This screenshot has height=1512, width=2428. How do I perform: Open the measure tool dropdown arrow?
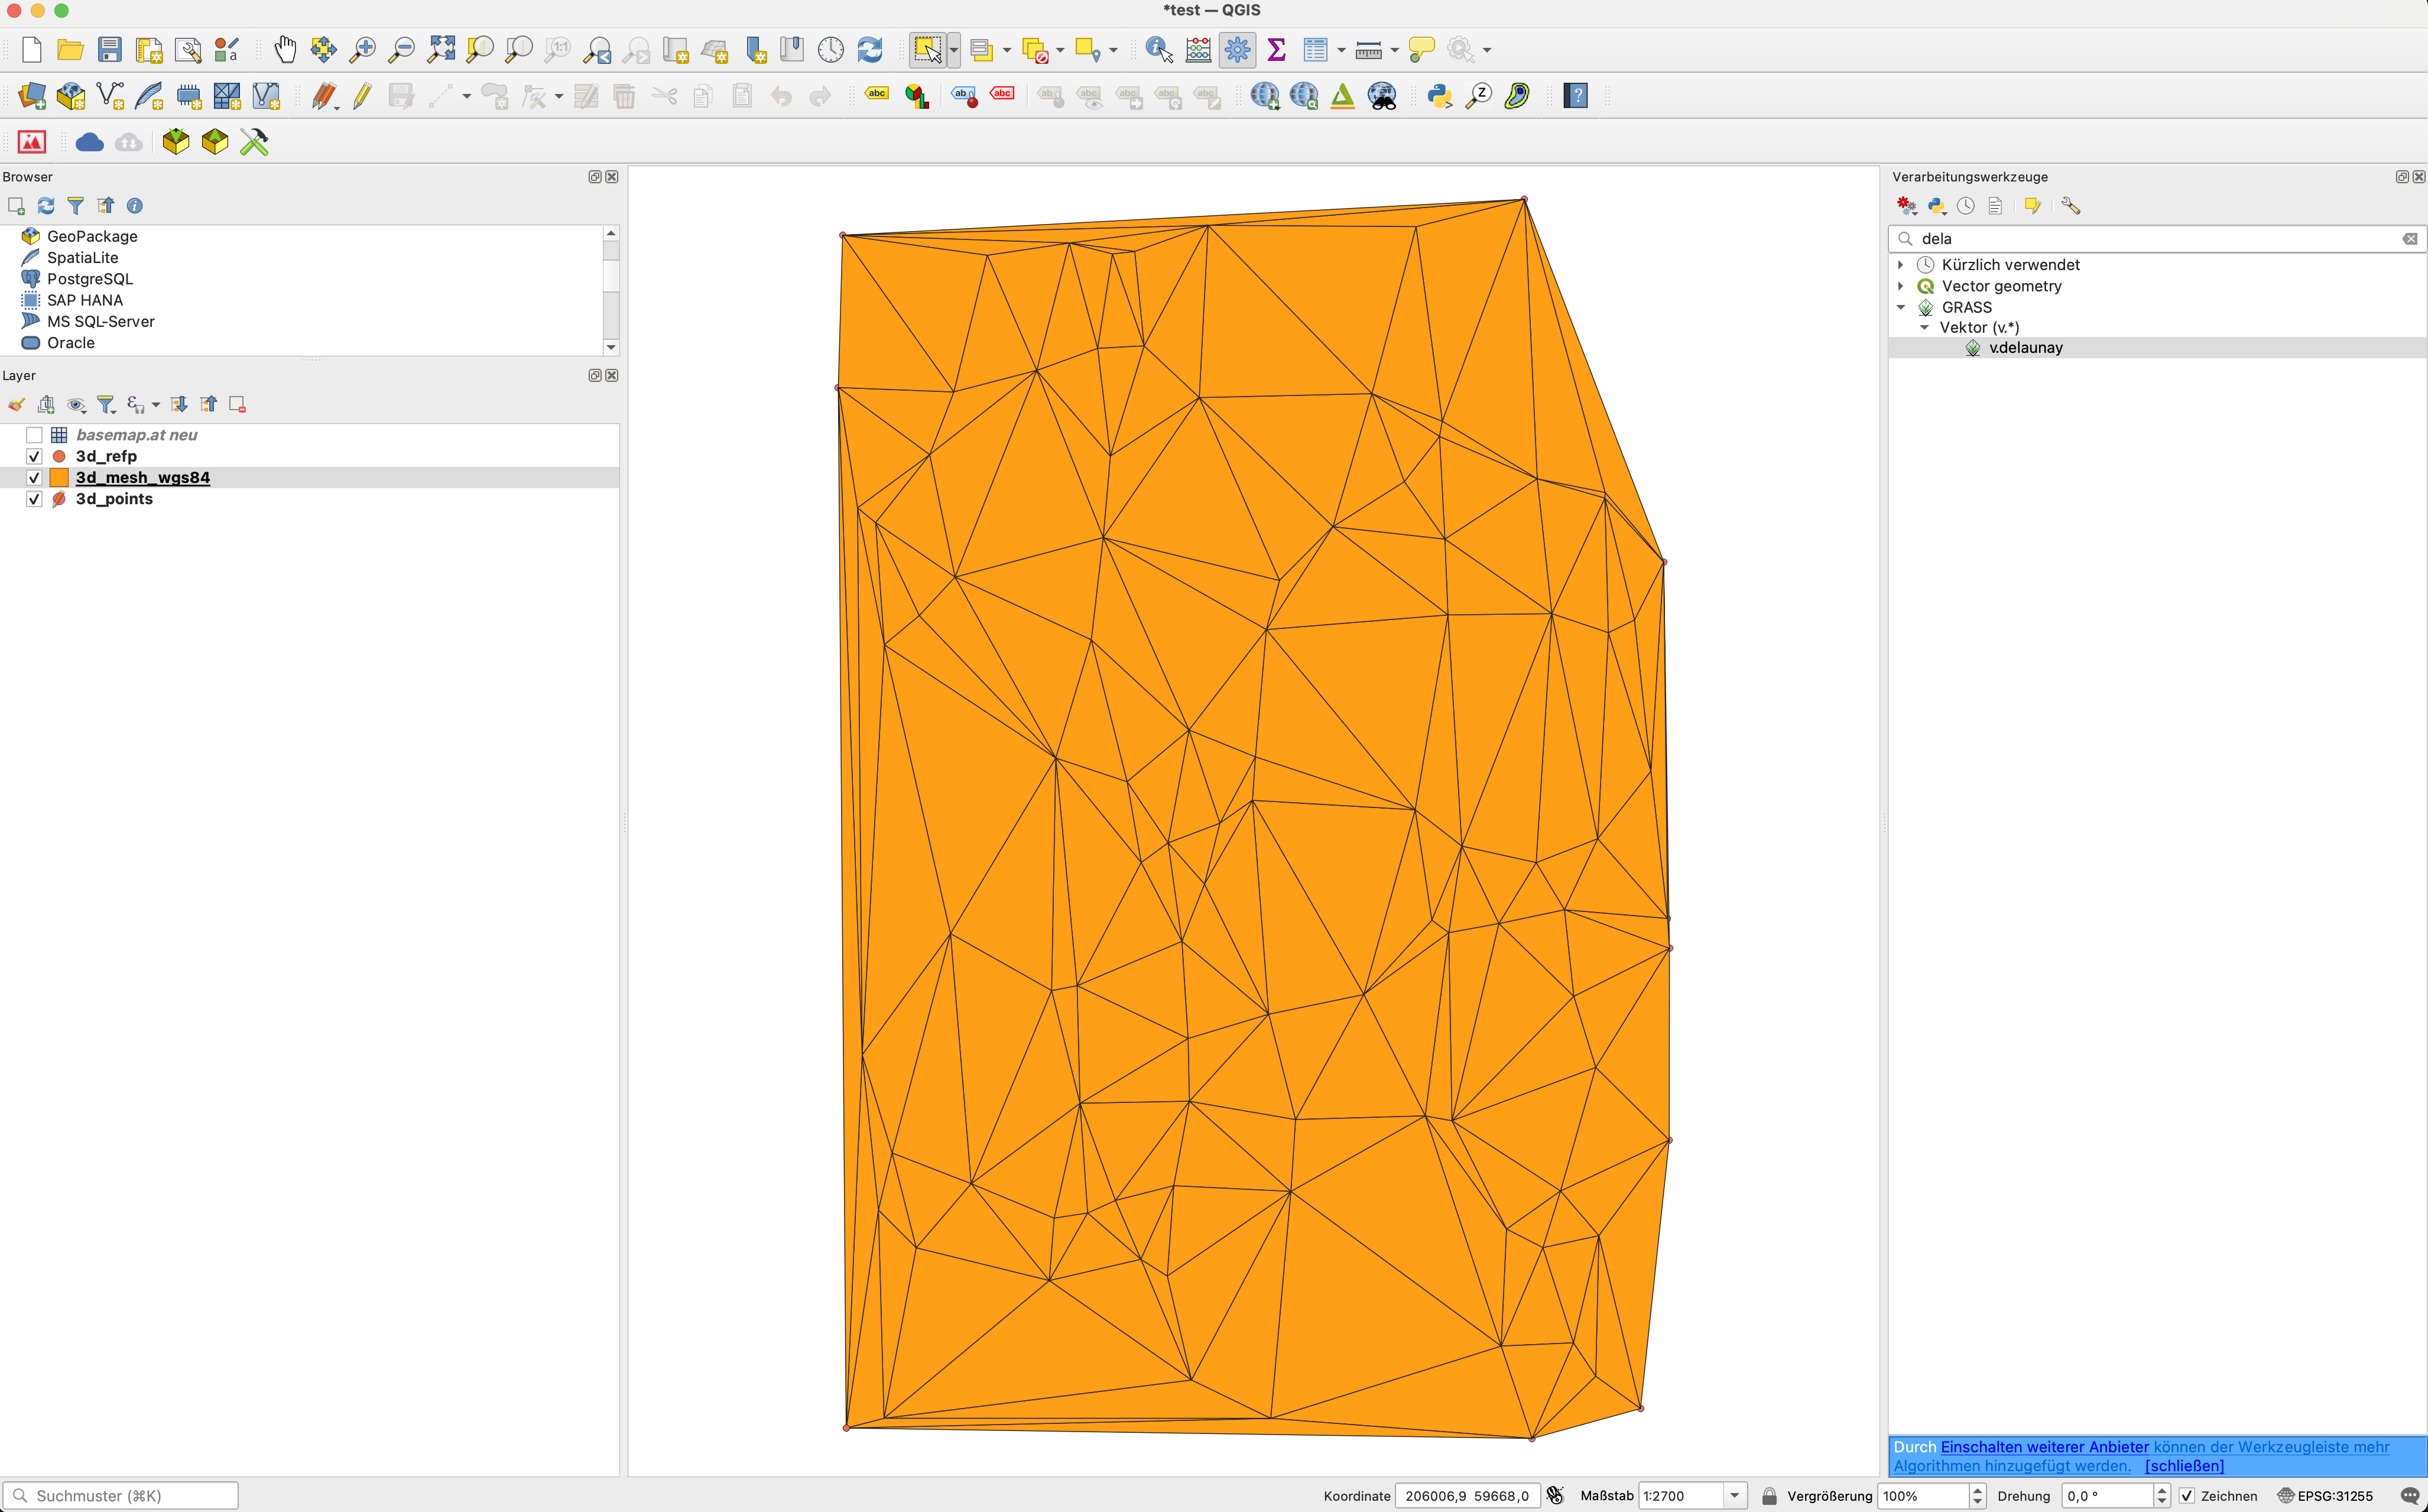(1394, 49)
